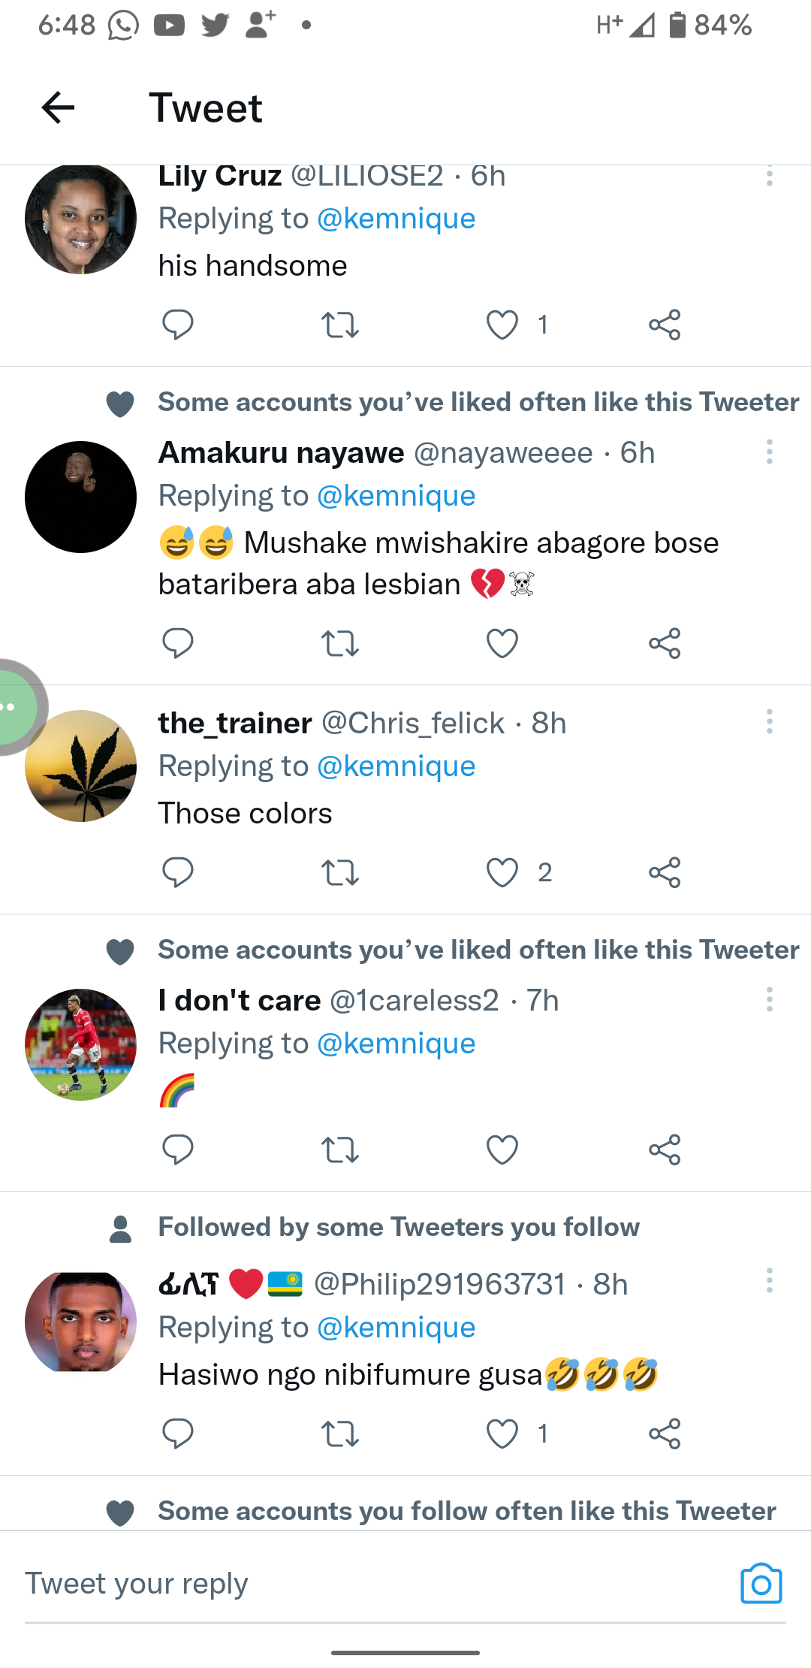Retweet Amakuru nayawe's reply
811x1668 pixels.
coord(339,644)
